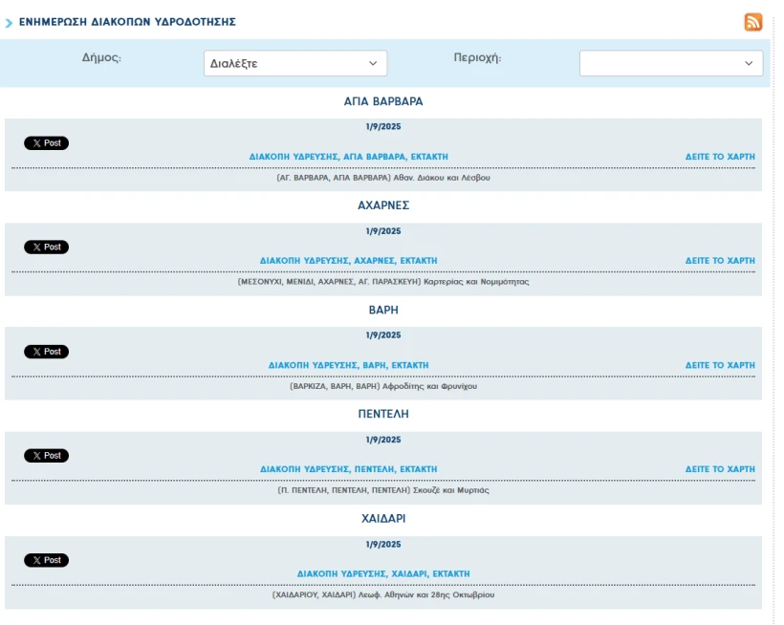Open link ΔΙΑΚΟΠΗ ΥΔΡΕΥΣΗΣ, ΒΑΡΗ, ΕΚΤΑΚΤΗ
Screen dimensions: 784x625
click(x=349, y=365)
